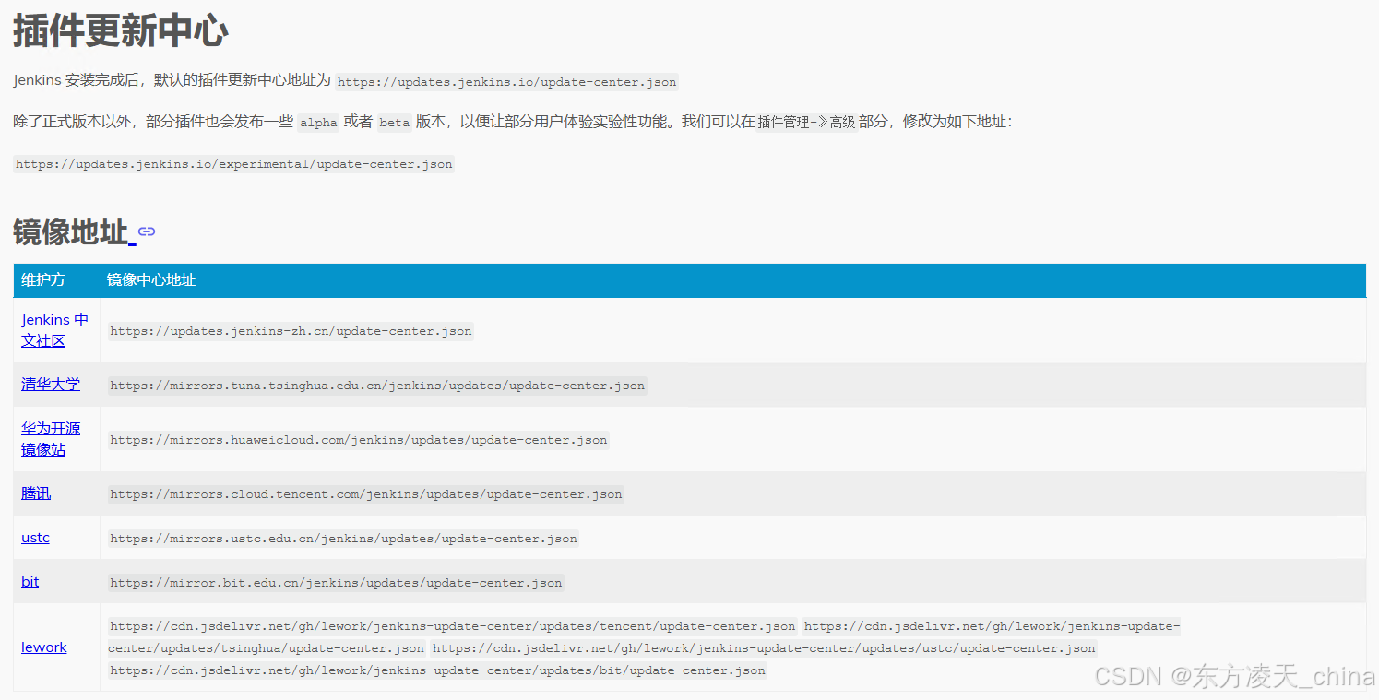
Task: Click the 维护方 table column header
Action: click(x=42, y=280)
